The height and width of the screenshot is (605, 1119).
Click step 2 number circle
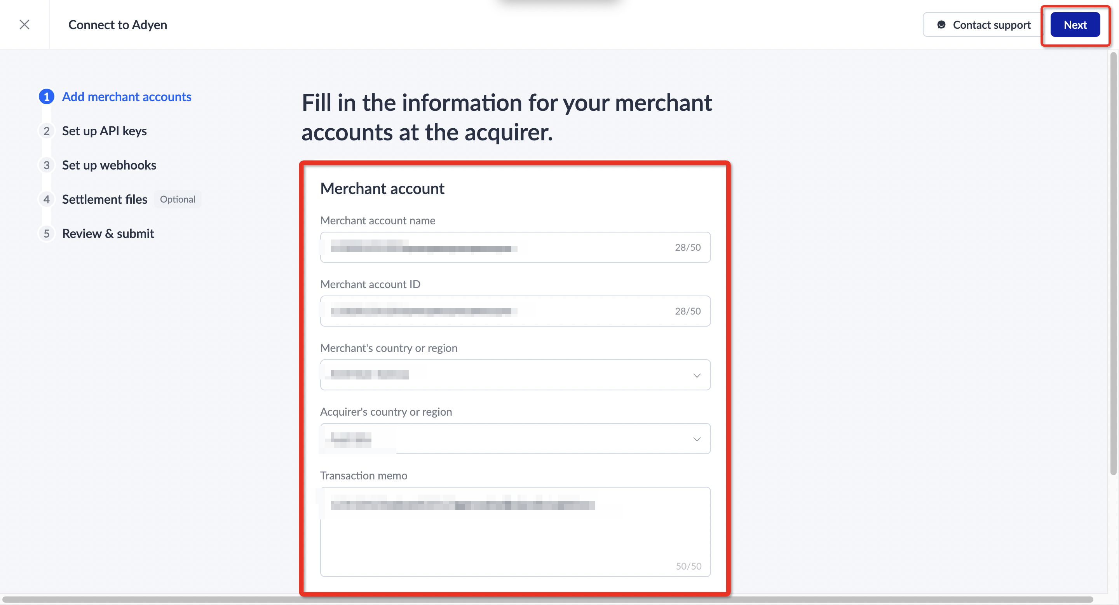click(47, 131)
